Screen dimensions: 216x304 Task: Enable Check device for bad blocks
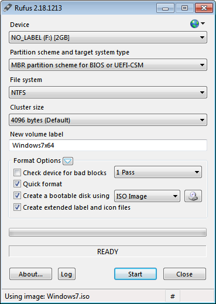(x=17, y=173)
